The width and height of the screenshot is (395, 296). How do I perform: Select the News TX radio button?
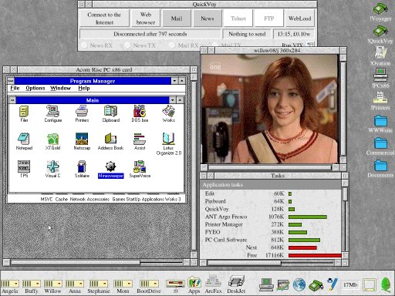[x=127, y=45]
